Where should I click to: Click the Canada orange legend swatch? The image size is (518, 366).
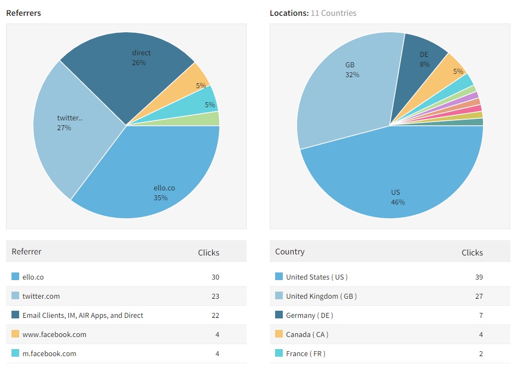279,334
